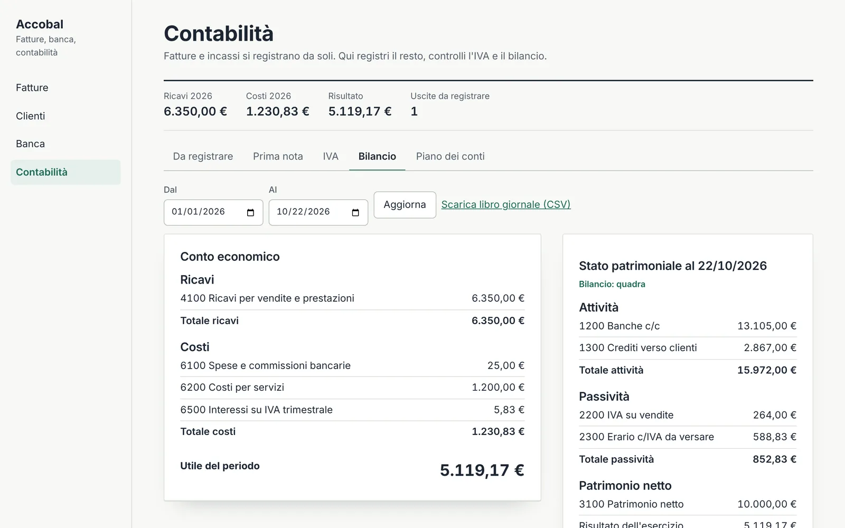845x528 pixels.
Task: Focus the Al date input 10/22/2026
Action: coord(318,212)
